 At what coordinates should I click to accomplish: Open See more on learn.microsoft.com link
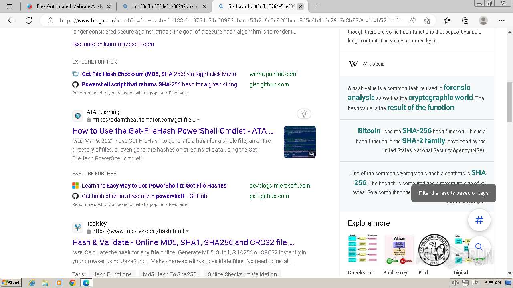[113, 44]
